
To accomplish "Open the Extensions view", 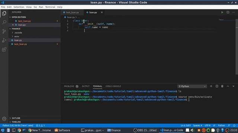I will (x=4, y=49).
